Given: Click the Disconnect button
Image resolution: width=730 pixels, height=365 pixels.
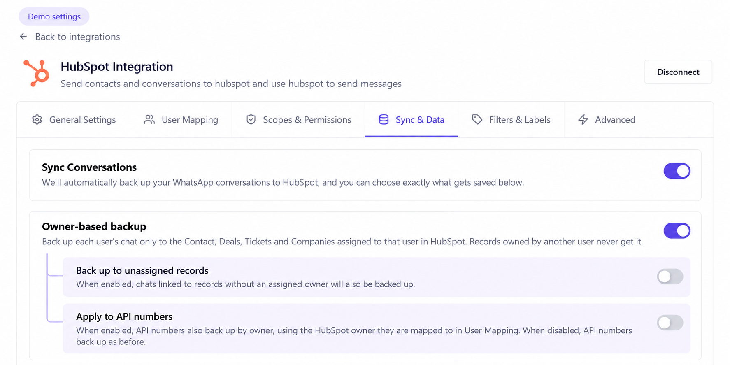Looking at the screenshot, I should [678, 72].
